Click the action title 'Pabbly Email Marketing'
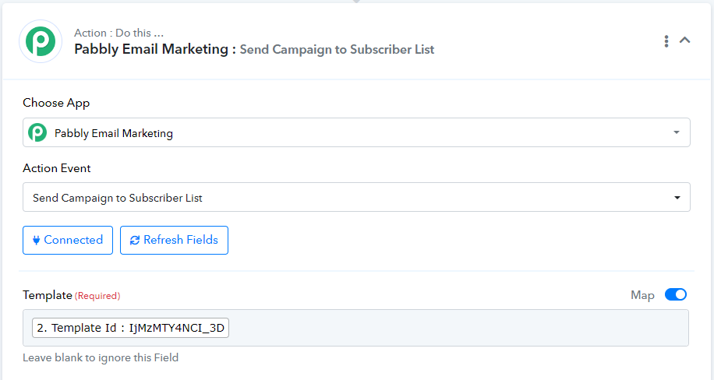This screenshot has height=380, width=714. coord(151,49)
